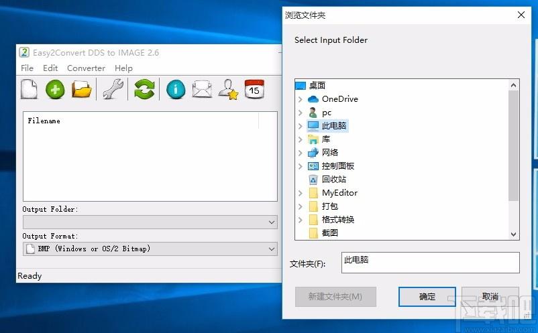
Task: Click the 格式转换 folder icon
Action: [x=313, y=220]
